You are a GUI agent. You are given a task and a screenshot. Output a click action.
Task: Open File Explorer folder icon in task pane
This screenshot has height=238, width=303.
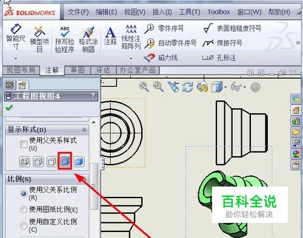tap(296, 132)
